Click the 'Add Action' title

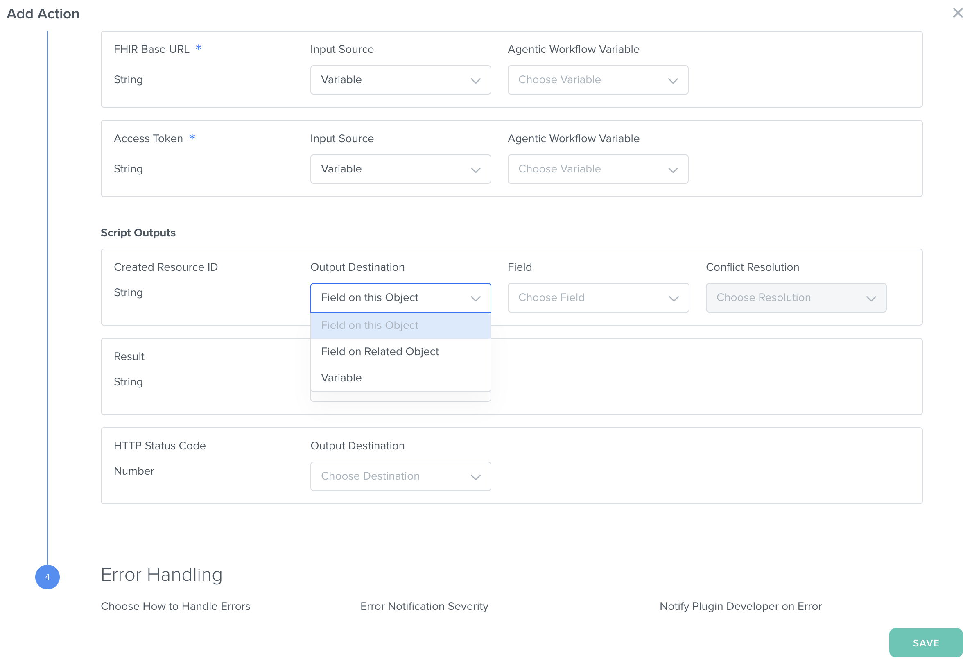[x=43, y=14]
